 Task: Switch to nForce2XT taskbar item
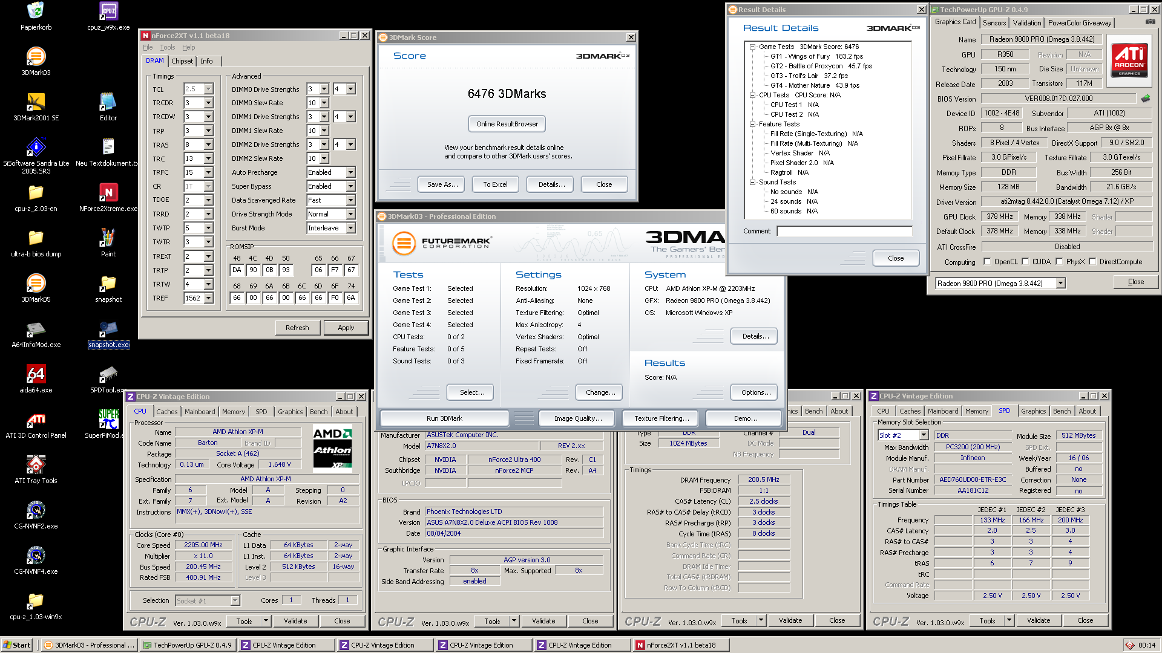click(x=681, y=645)
